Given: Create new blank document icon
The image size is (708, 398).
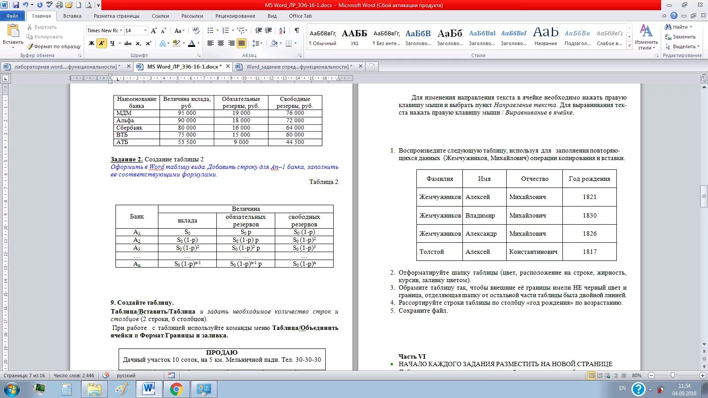Looking at the screenshot, I should (x=79, y=5).
